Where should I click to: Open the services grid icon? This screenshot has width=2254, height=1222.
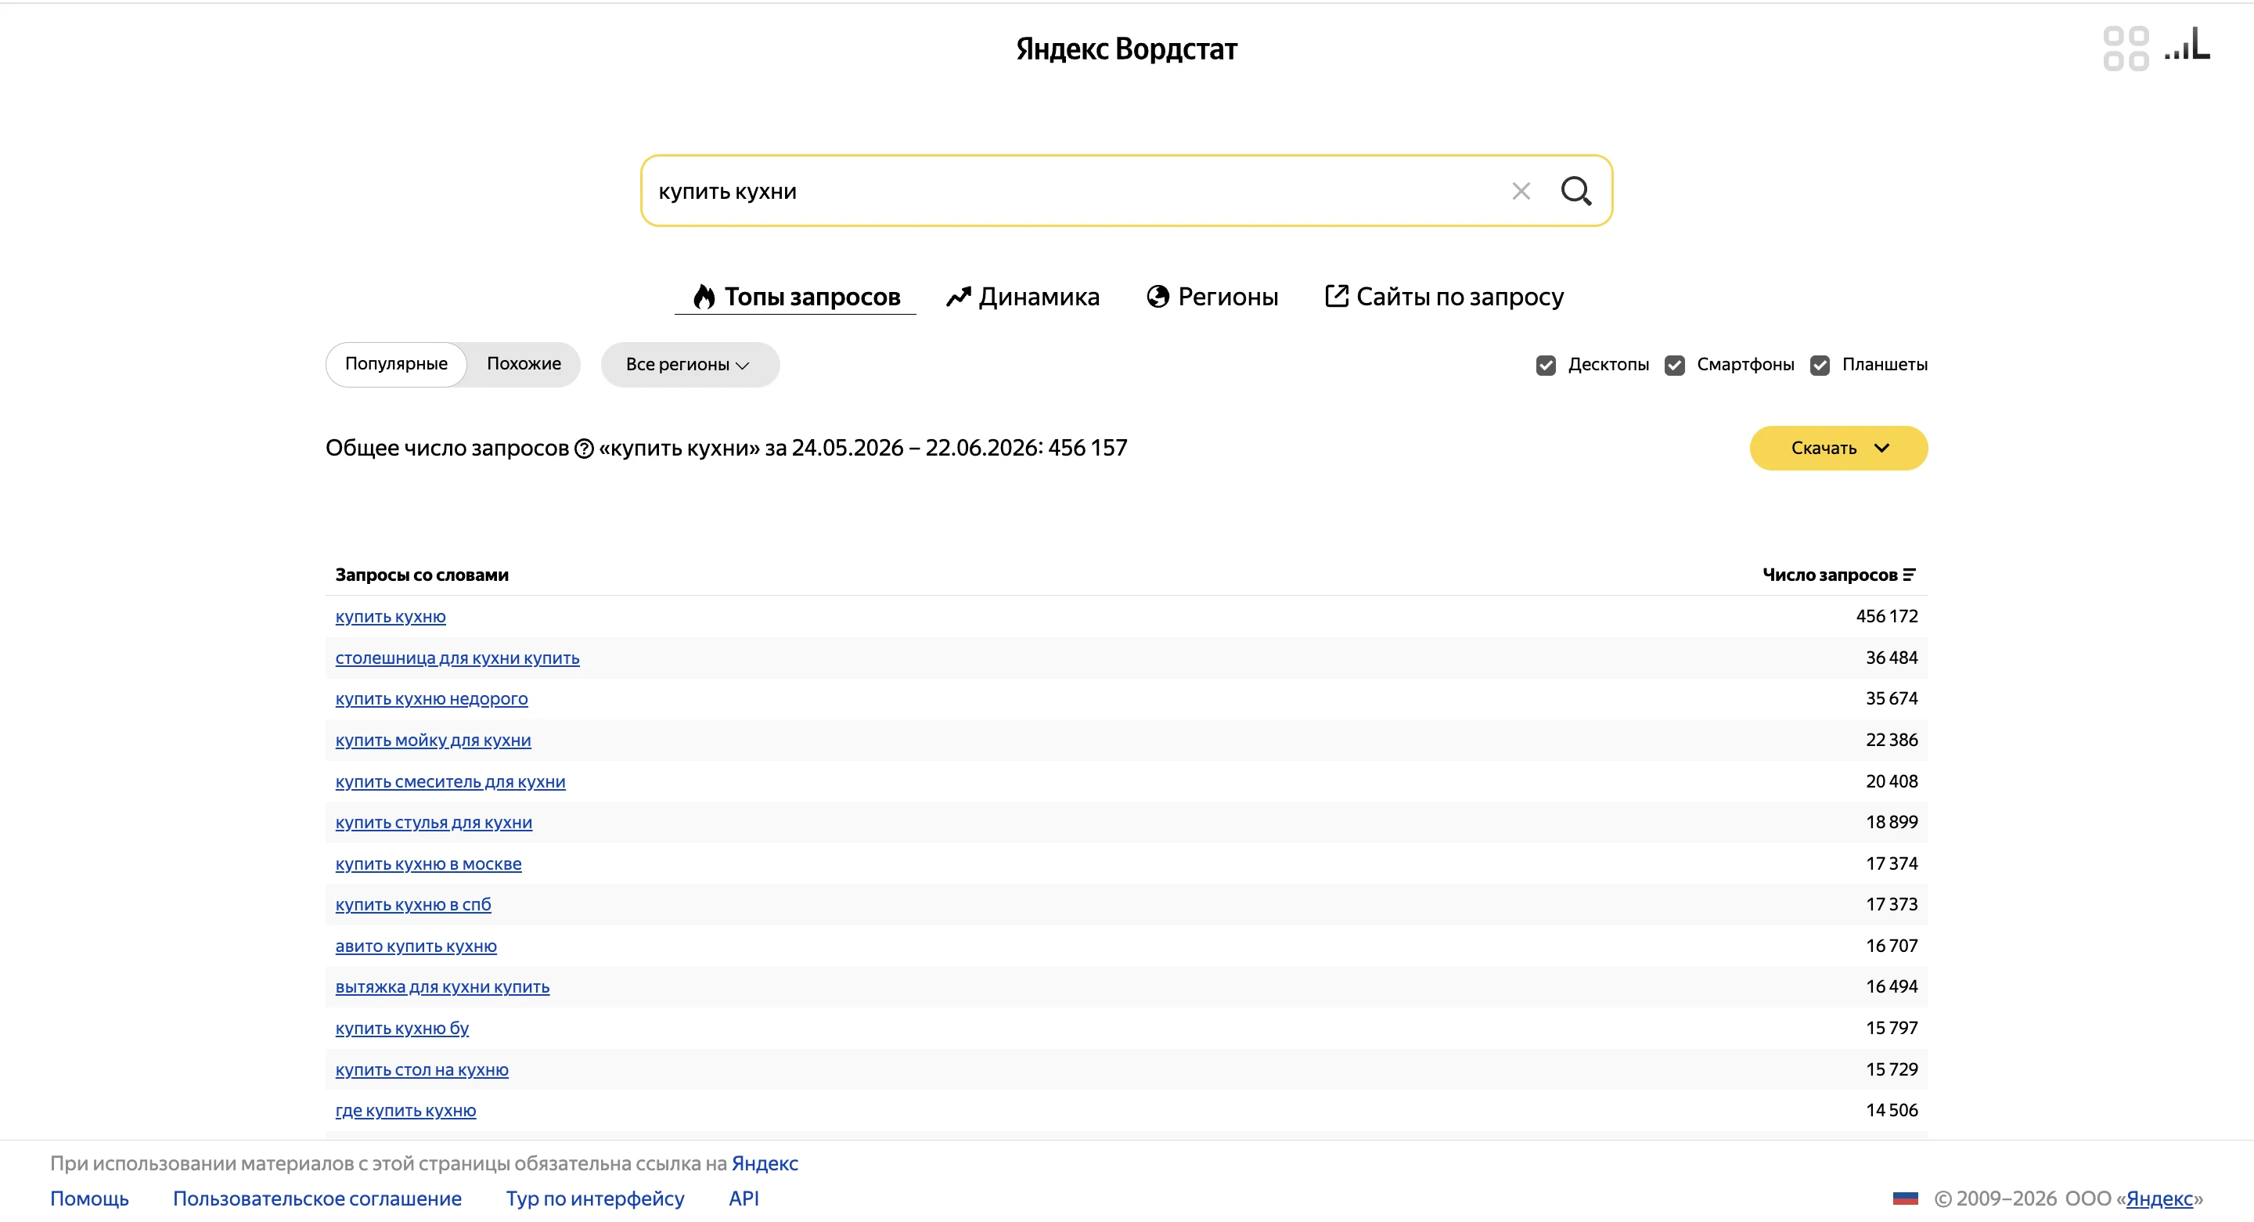(x=2126, y=49)
